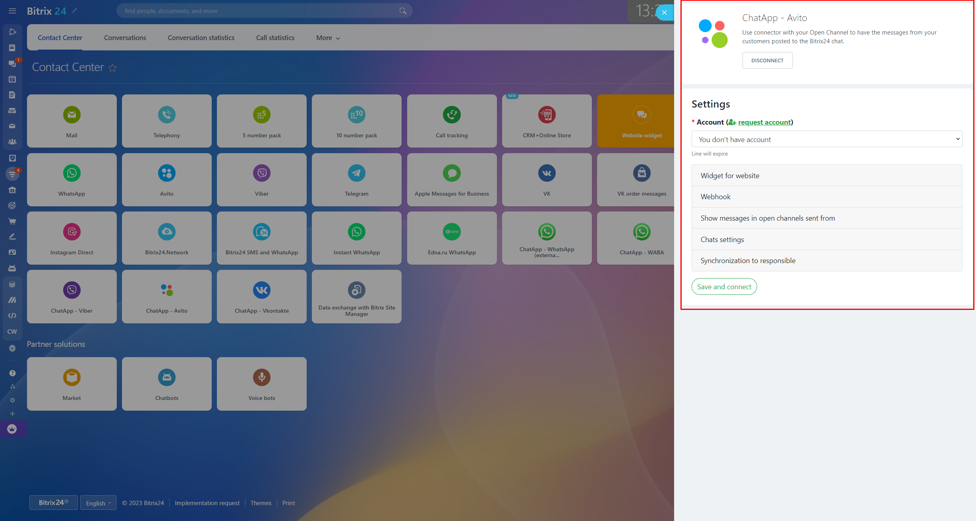Open the Call tracking tile
The width and height of the screenshot is (976, 521).
[x=451, y=121]
